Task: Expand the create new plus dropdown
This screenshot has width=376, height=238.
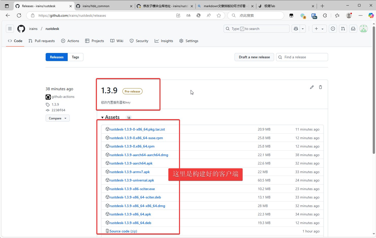Action: point(319,29)
